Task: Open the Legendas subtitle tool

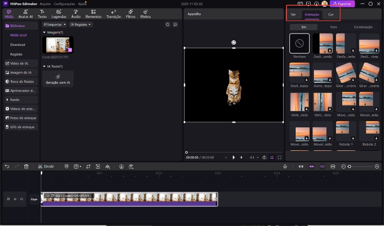Action: coord(59,13)
